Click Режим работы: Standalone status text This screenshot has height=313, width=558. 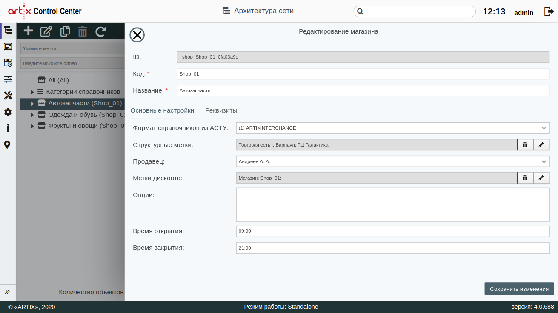(281, 307)
